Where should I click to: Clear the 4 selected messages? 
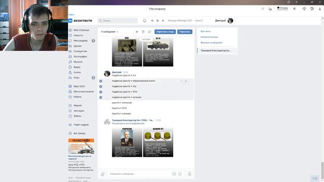pyautogui.click(x=117, y=32)
